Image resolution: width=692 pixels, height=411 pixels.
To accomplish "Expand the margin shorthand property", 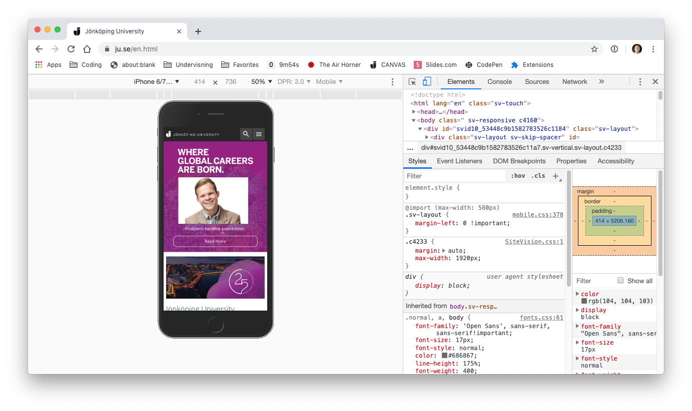I will click(444, 251).
